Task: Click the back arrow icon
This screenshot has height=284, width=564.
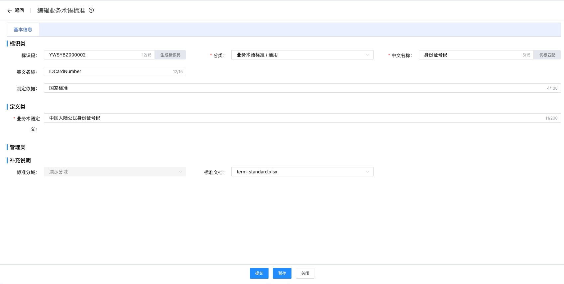Action: [10, 11]
